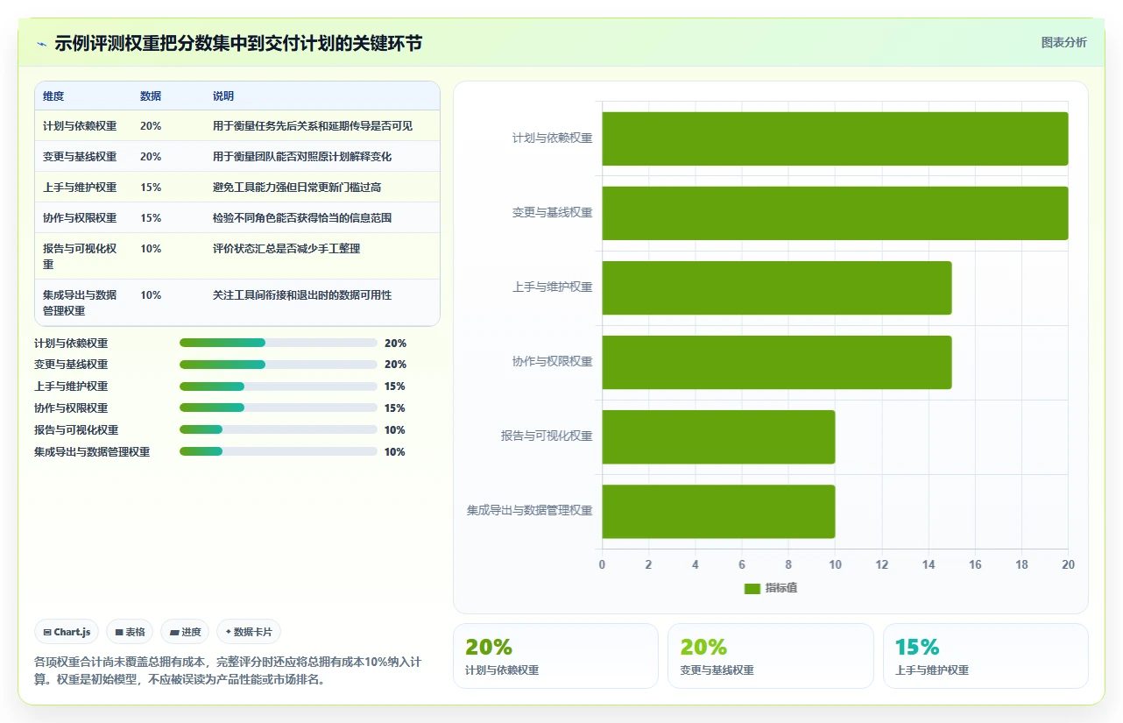This screenshot has height=723, width=1123.
Task: Click the 报告与可视化权重 progress bar
Action: 278,429
